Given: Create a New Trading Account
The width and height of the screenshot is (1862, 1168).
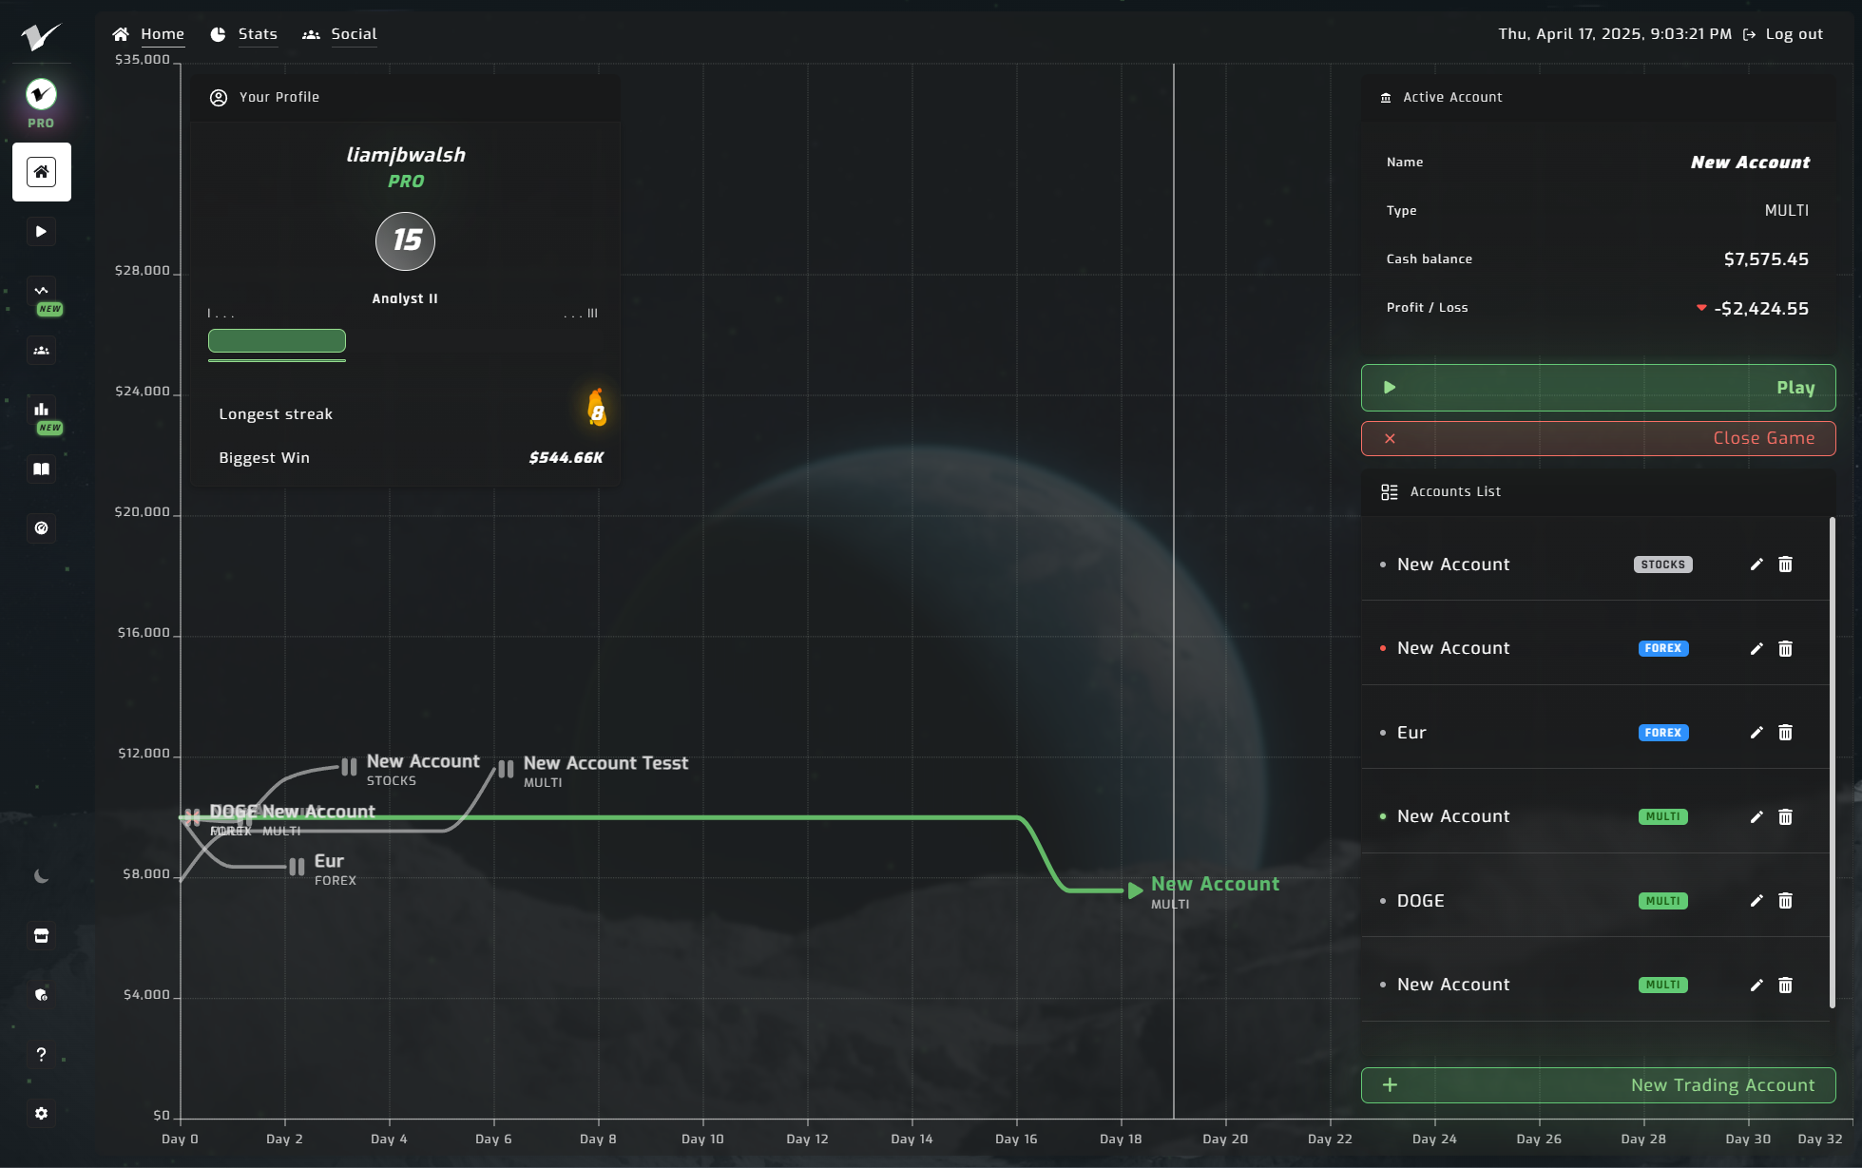Looking at the screenshot, I should tap(1597, 1085).
